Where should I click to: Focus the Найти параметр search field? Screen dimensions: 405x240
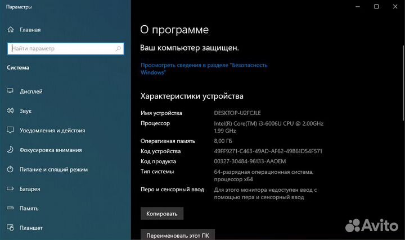(x=66, y=48)
